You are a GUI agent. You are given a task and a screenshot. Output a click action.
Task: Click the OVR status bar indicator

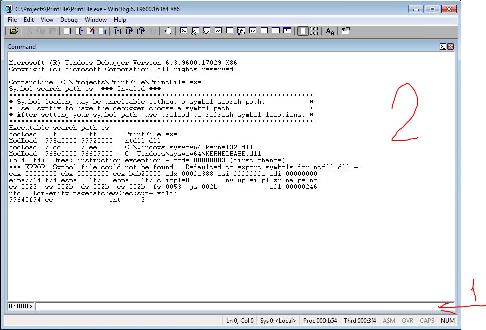pos(407,320)
